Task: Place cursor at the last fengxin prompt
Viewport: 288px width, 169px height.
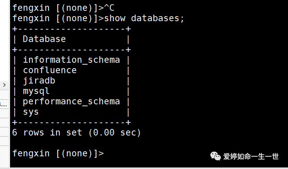Action: point(58,153)
